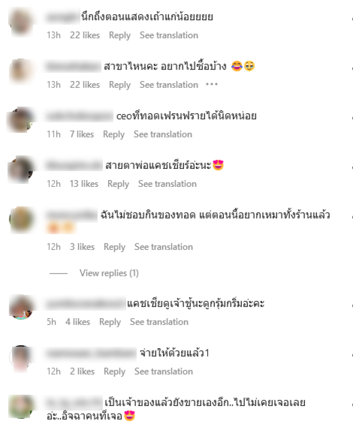Open 13 likes list
The image size is (353, 424).
click(x=84, y=184)
